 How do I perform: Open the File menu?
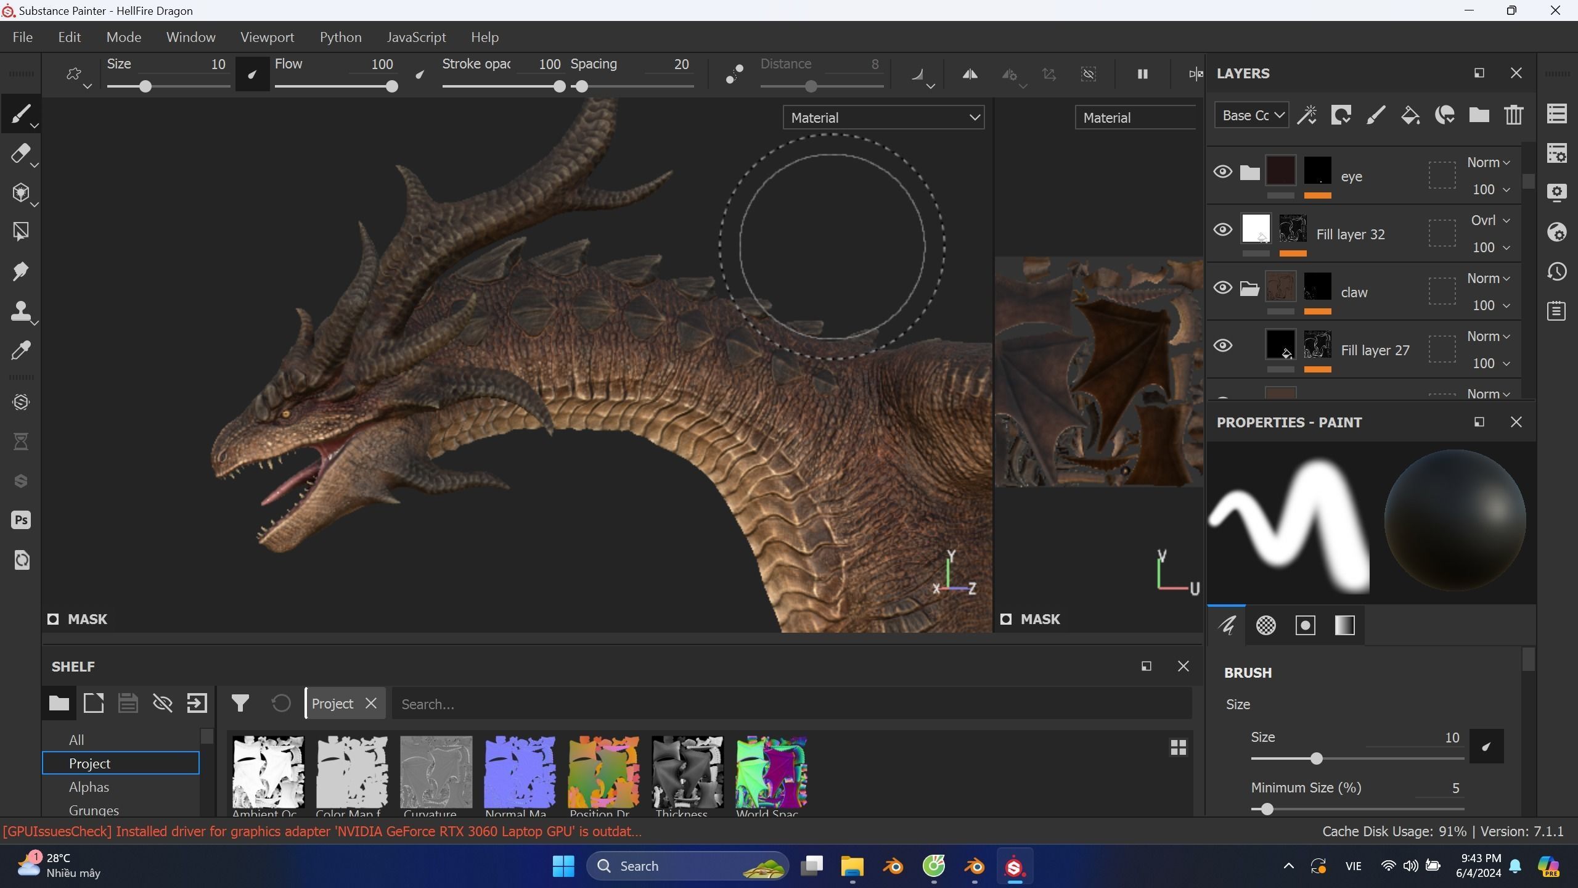click(23, 37)
